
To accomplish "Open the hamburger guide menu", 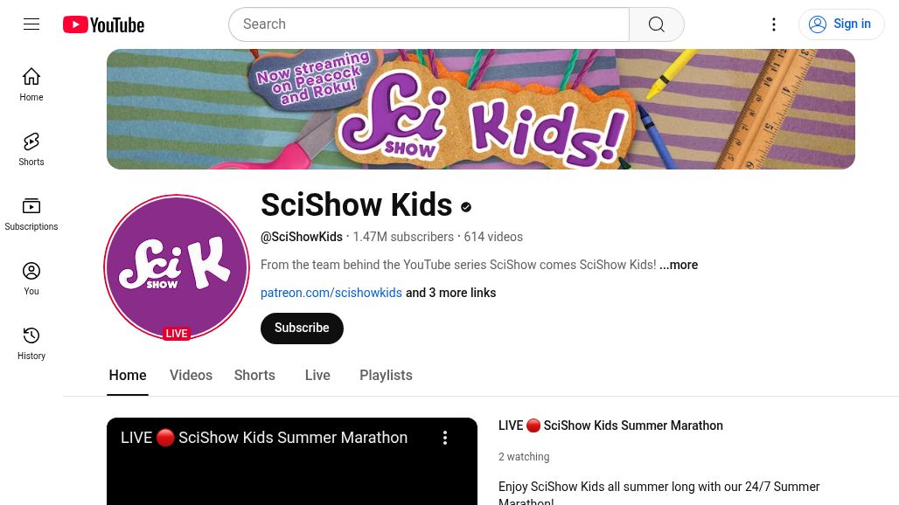I will pos(31,24).
